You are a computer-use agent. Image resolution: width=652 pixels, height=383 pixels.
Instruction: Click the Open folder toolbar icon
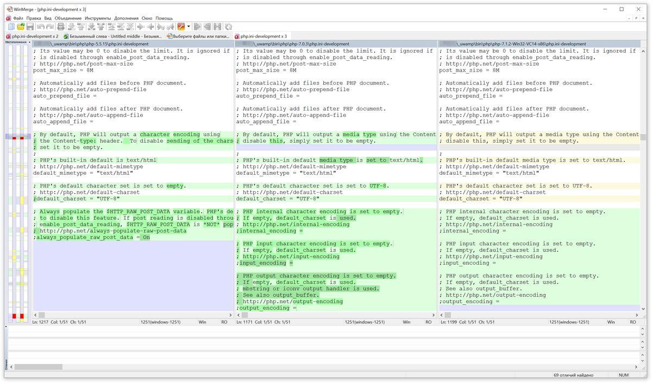click(21, 27)
